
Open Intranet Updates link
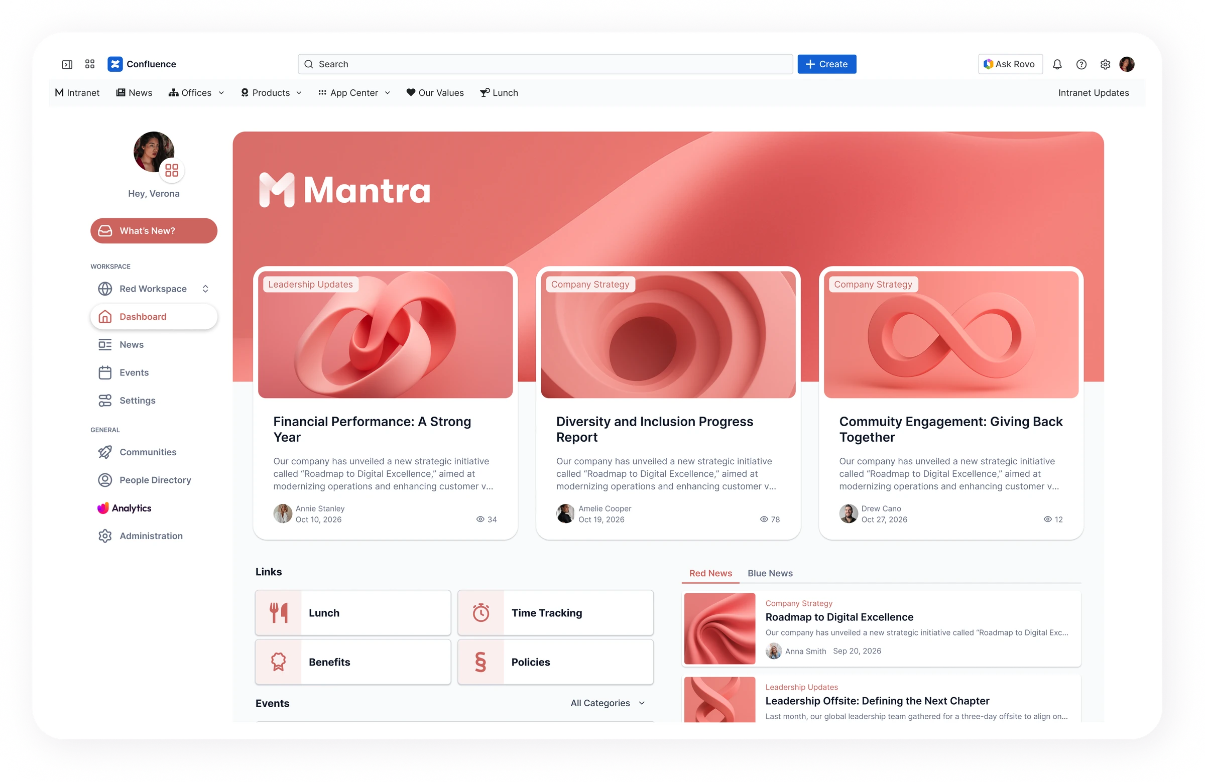1093,93
